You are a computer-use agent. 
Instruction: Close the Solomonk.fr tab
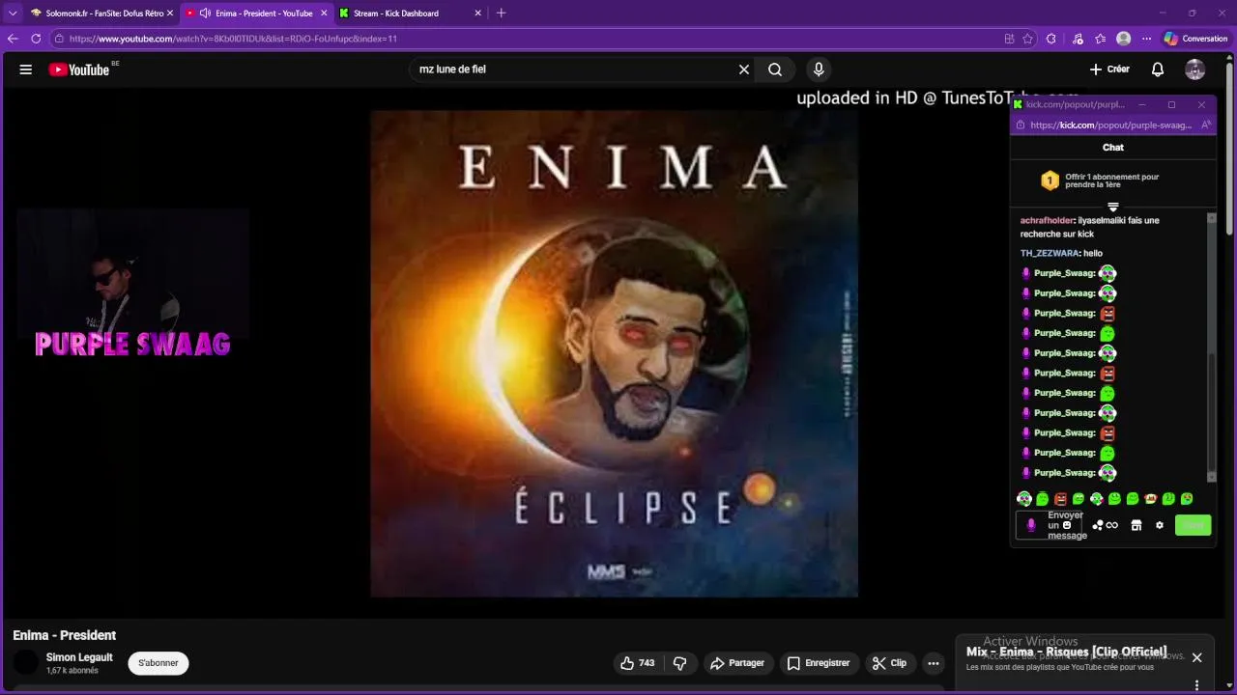[170, 14]
